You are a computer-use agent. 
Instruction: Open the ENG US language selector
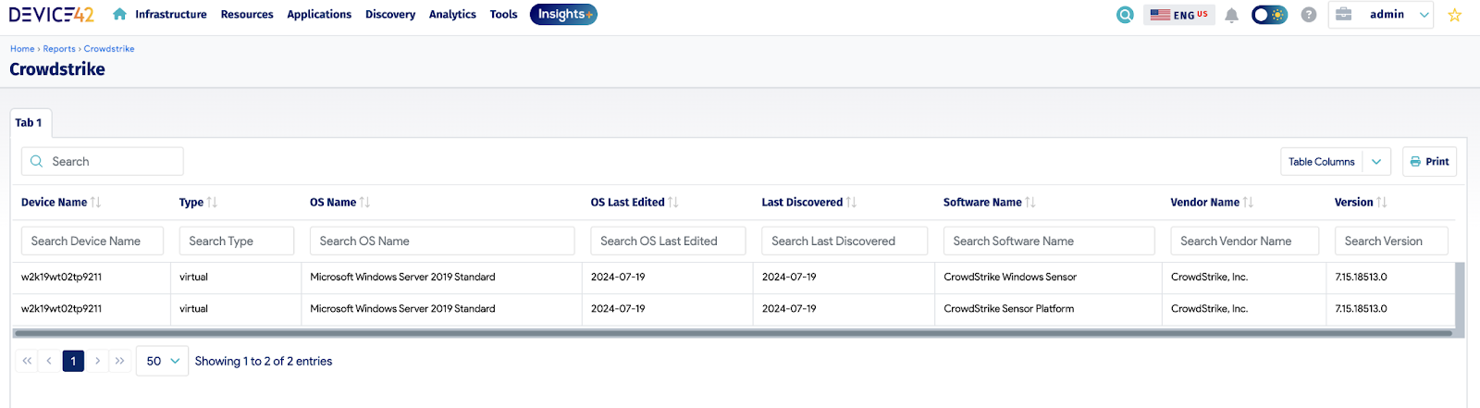click(x=1179, y=15)
